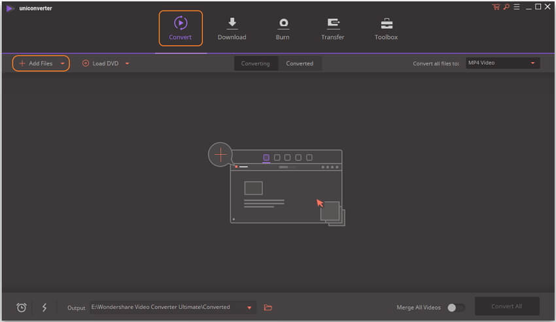The height and width of the screenshot is (322, 556).
Task: Click the 'Output' label
Action: click(77, 308)
